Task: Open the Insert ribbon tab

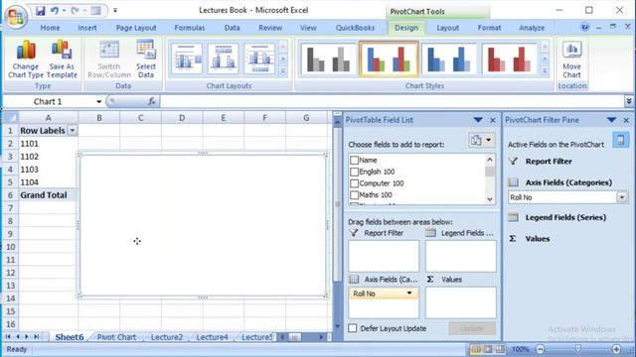Action: click(87, 28)
